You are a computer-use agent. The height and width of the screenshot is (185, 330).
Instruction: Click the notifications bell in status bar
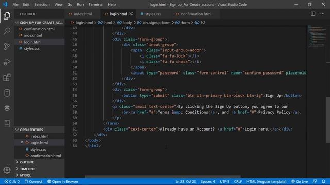[323, 181]
